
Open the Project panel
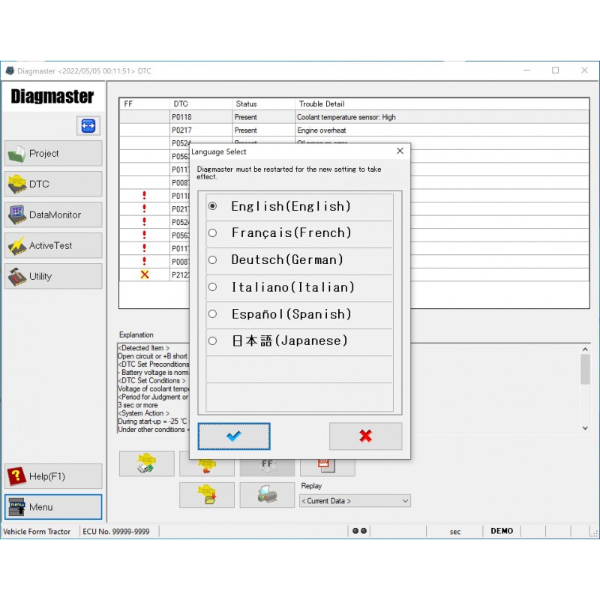coord(52,153)
